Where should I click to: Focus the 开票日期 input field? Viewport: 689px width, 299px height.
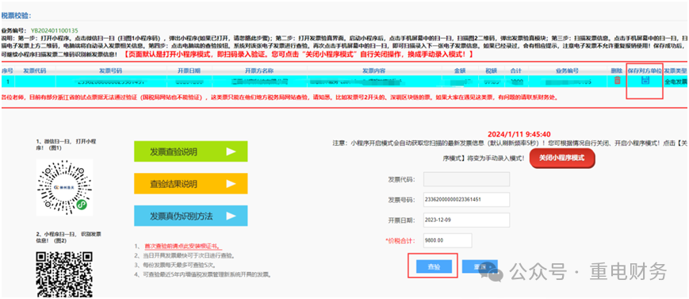466,220
